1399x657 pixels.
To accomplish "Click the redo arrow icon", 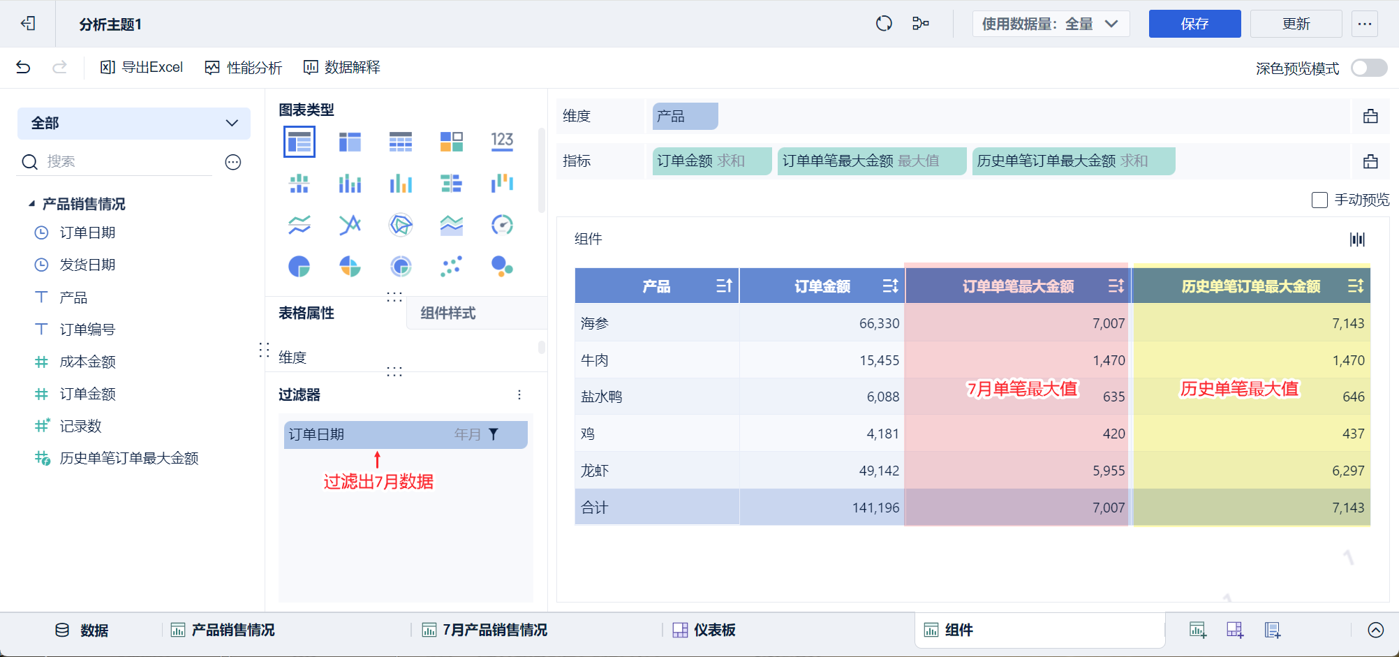I will tap(60, 67).
